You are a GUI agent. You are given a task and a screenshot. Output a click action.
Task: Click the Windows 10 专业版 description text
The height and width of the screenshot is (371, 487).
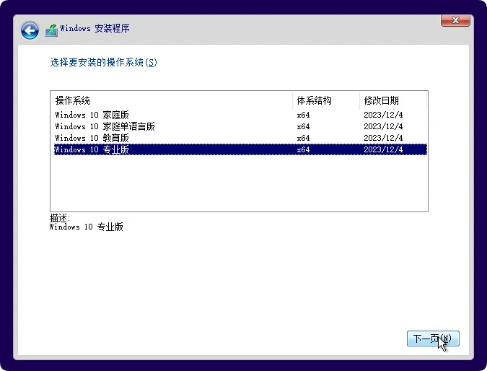(87, 227)
